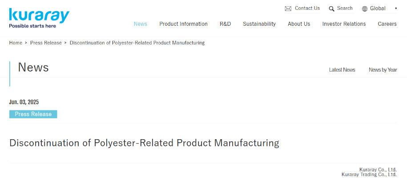Click the Contact Us link text
407x185 pixels.
(x=307, y=8)
